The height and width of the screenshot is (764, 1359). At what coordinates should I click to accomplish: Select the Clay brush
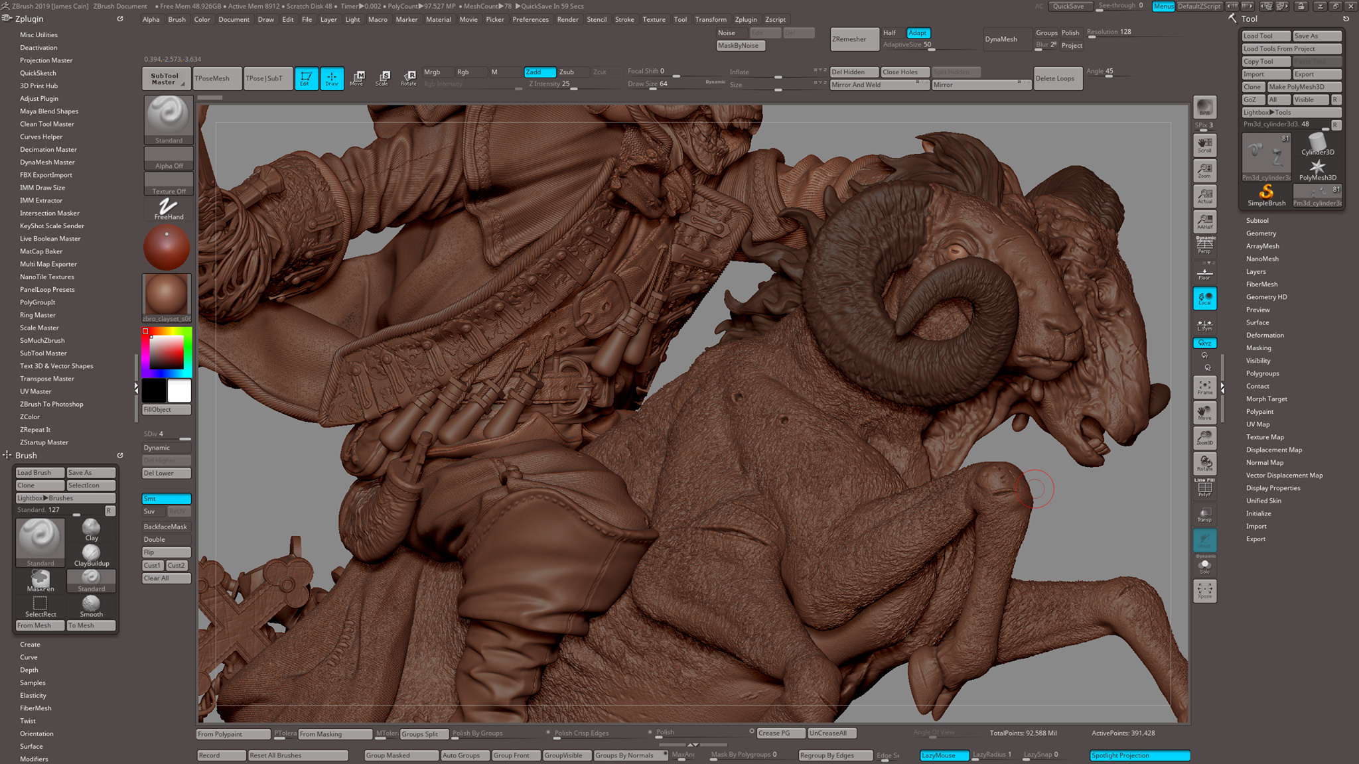(x=92, y=530)
